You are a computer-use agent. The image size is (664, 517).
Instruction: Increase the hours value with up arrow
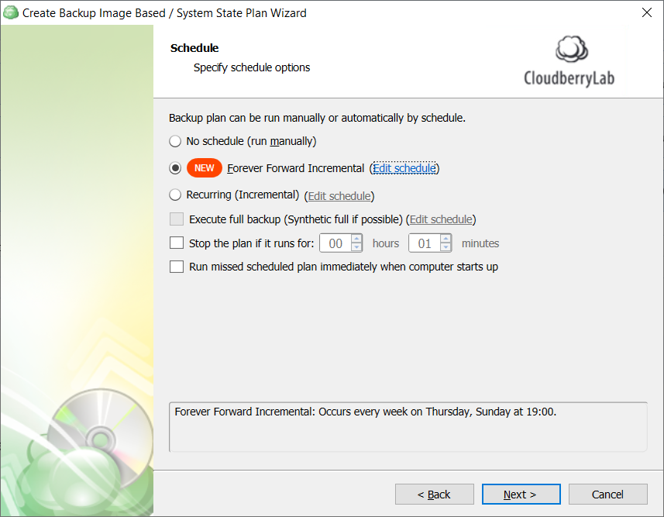(356, 239)
